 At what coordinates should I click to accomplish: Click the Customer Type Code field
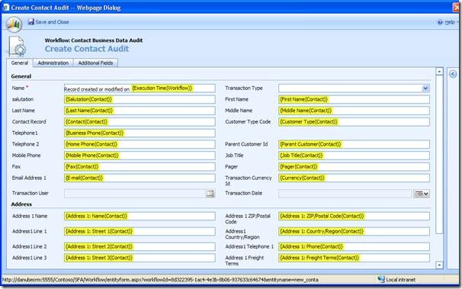(354, 122)
